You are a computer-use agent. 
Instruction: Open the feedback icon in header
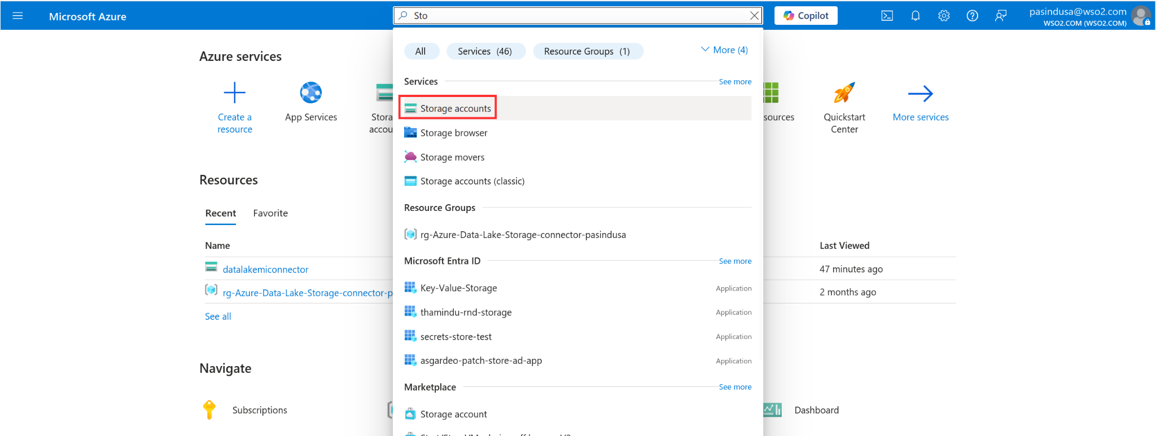(x=1001, y=16)
